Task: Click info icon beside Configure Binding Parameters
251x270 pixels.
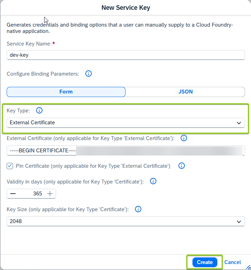Action: 89,74
